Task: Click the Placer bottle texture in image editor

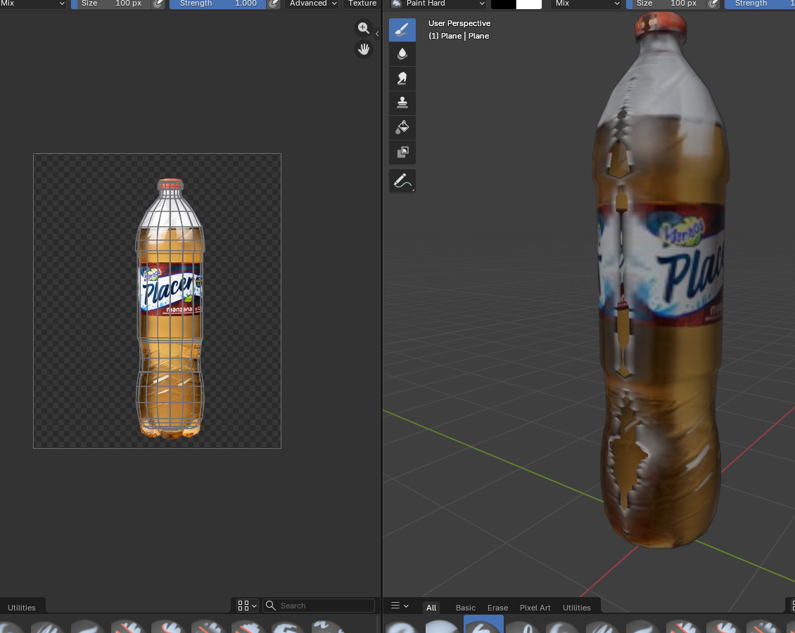Action: click(170, 309)
